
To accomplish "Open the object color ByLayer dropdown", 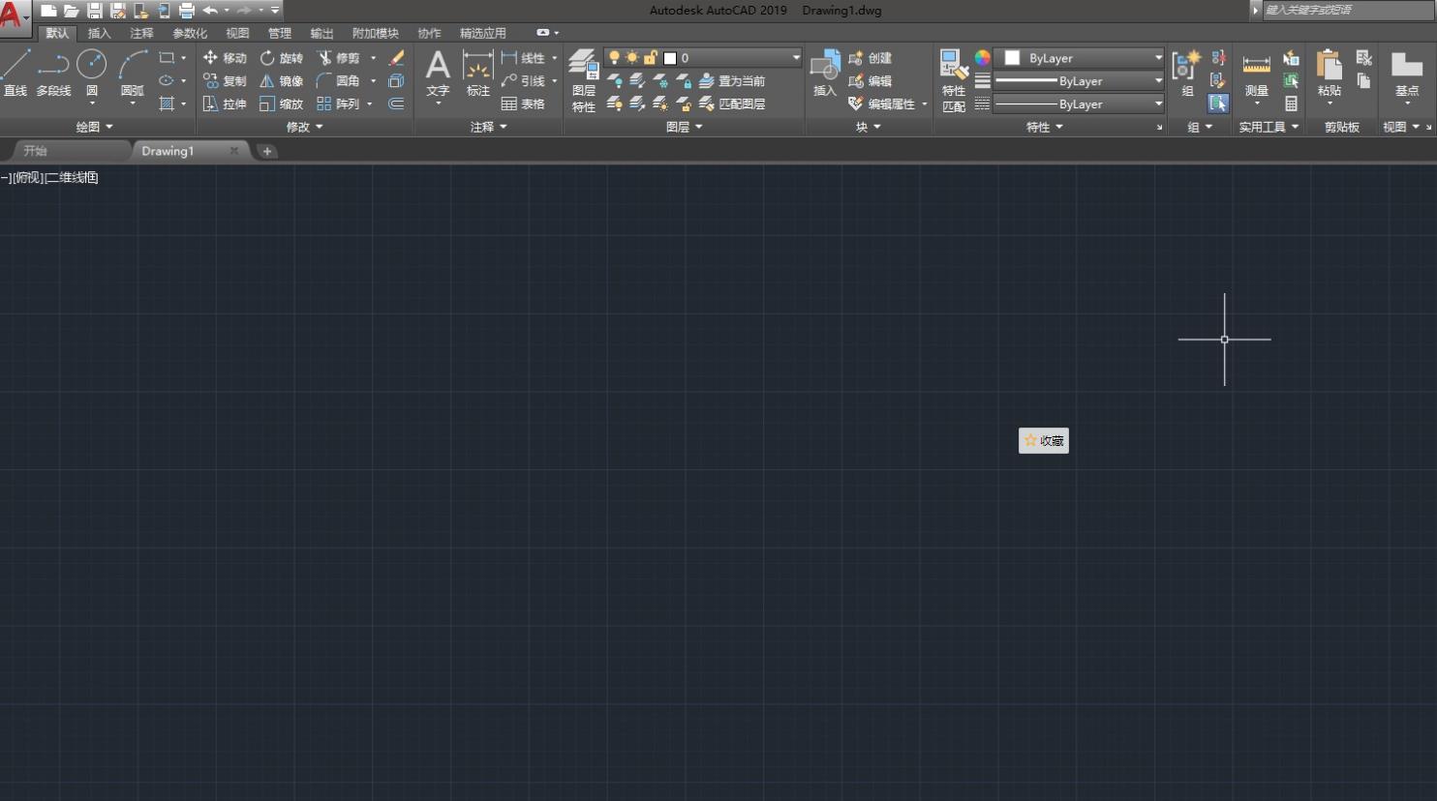I will click(1080, 58).
